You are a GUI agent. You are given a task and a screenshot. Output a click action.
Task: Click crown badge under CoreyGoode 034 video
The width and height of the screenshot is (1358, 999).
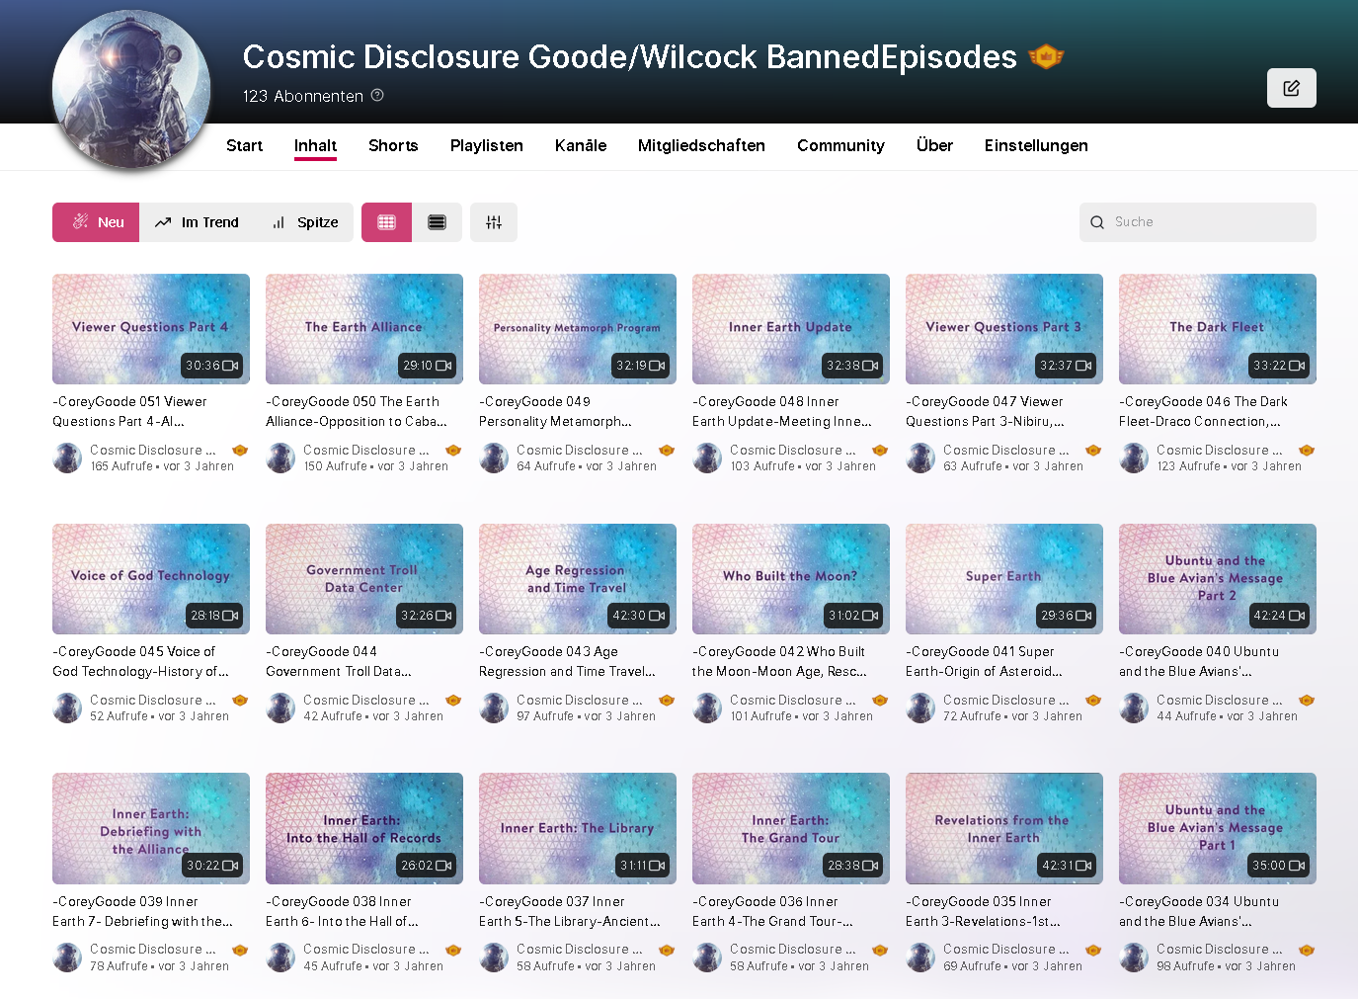pyautogui.click(x=1307, y=950)
